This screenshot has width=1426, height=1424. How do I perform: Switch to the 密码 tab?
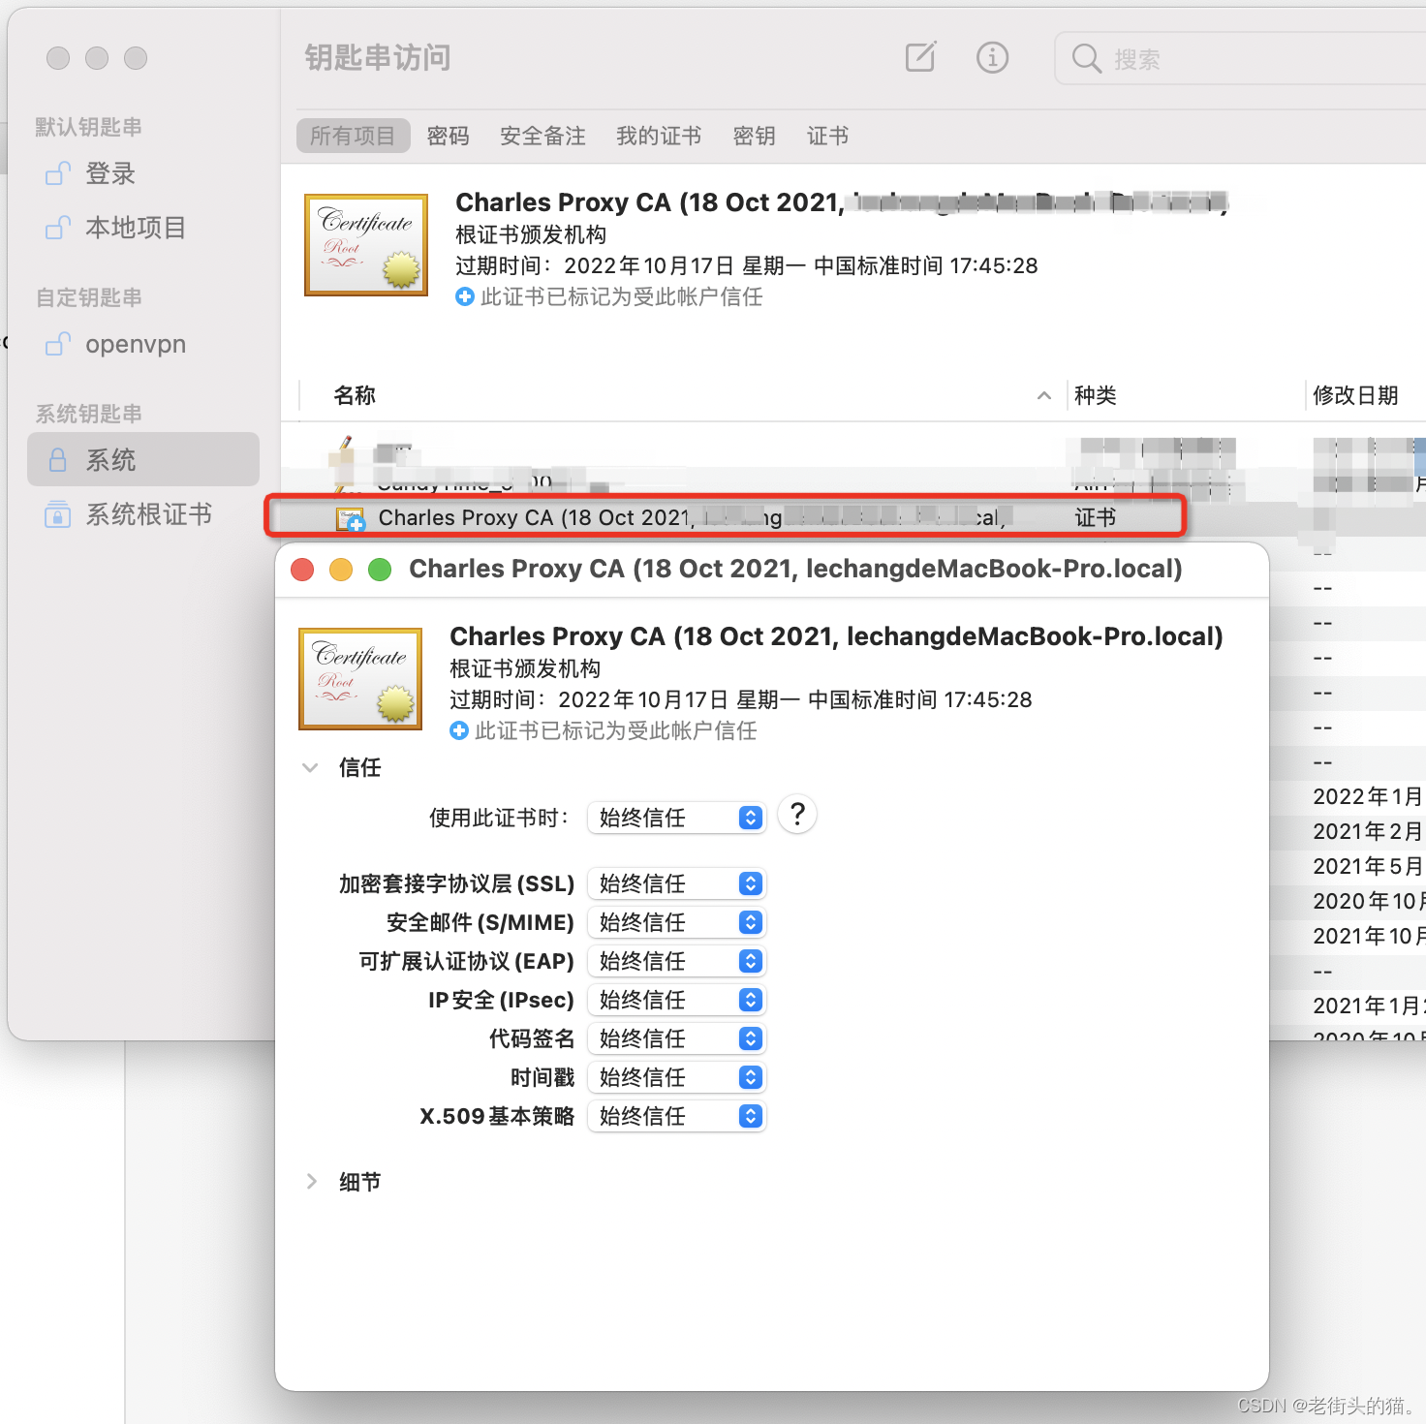pos(448,136)
